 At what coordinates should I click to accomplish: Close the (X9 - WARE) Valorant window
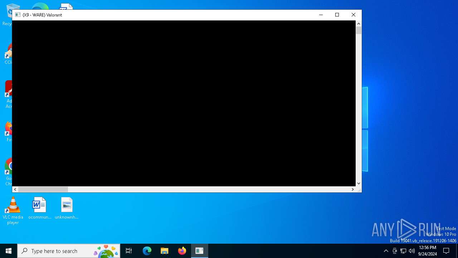(x=354, y=15)
